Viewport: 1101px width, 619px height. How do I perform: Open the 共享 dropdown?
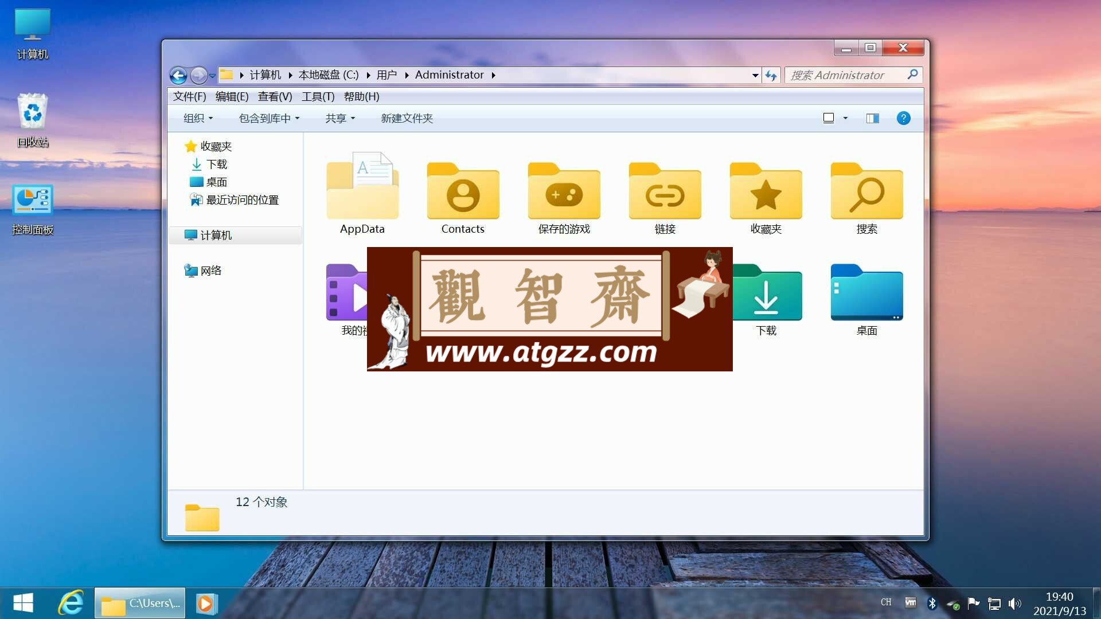coord(340,118)
